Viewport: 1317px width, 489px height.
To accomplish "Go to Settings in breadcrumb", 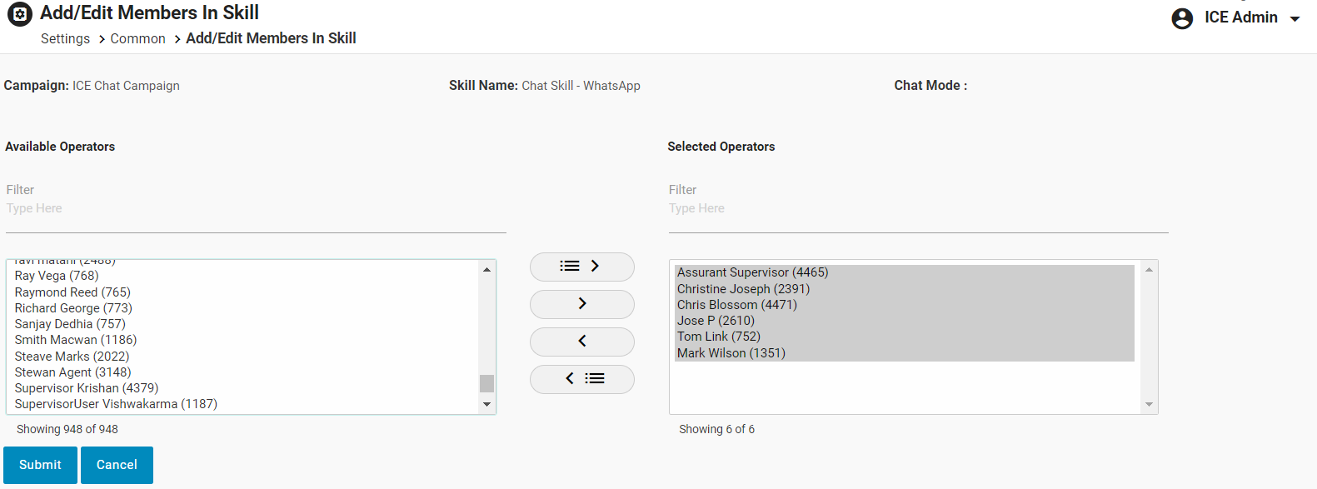I will click(x=65, y=39).
